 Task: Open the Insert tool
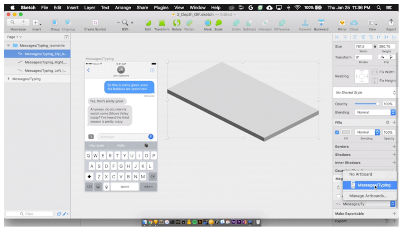click(x=37, y=22)
